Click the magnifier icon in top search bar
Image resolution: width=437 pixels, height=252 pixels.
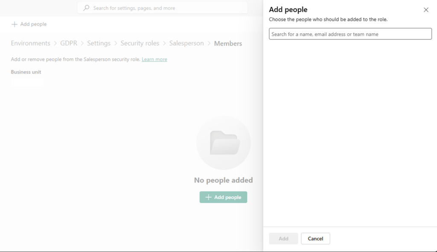pos(87,8)
